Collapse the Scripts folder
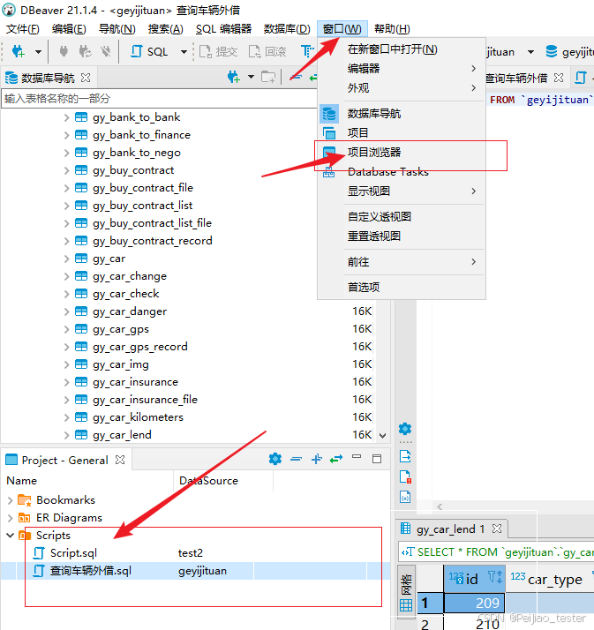This screenshot has height=630, width=594. click(x=10, y=536)
